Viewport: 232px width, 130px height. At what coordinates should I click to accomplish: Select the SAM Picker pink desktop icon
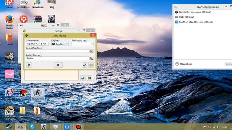(x=10, y=75)
